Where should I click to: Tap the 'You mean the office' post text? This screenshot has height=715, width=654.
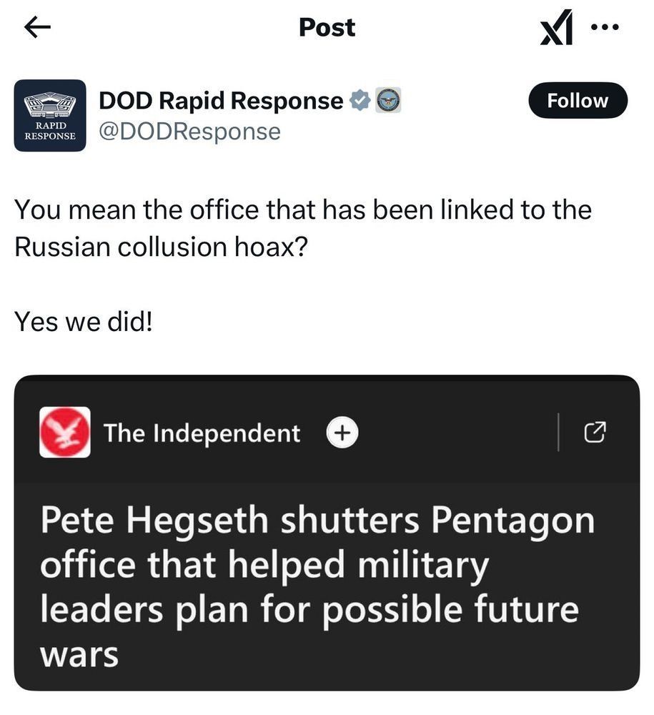tap(302, 209)
